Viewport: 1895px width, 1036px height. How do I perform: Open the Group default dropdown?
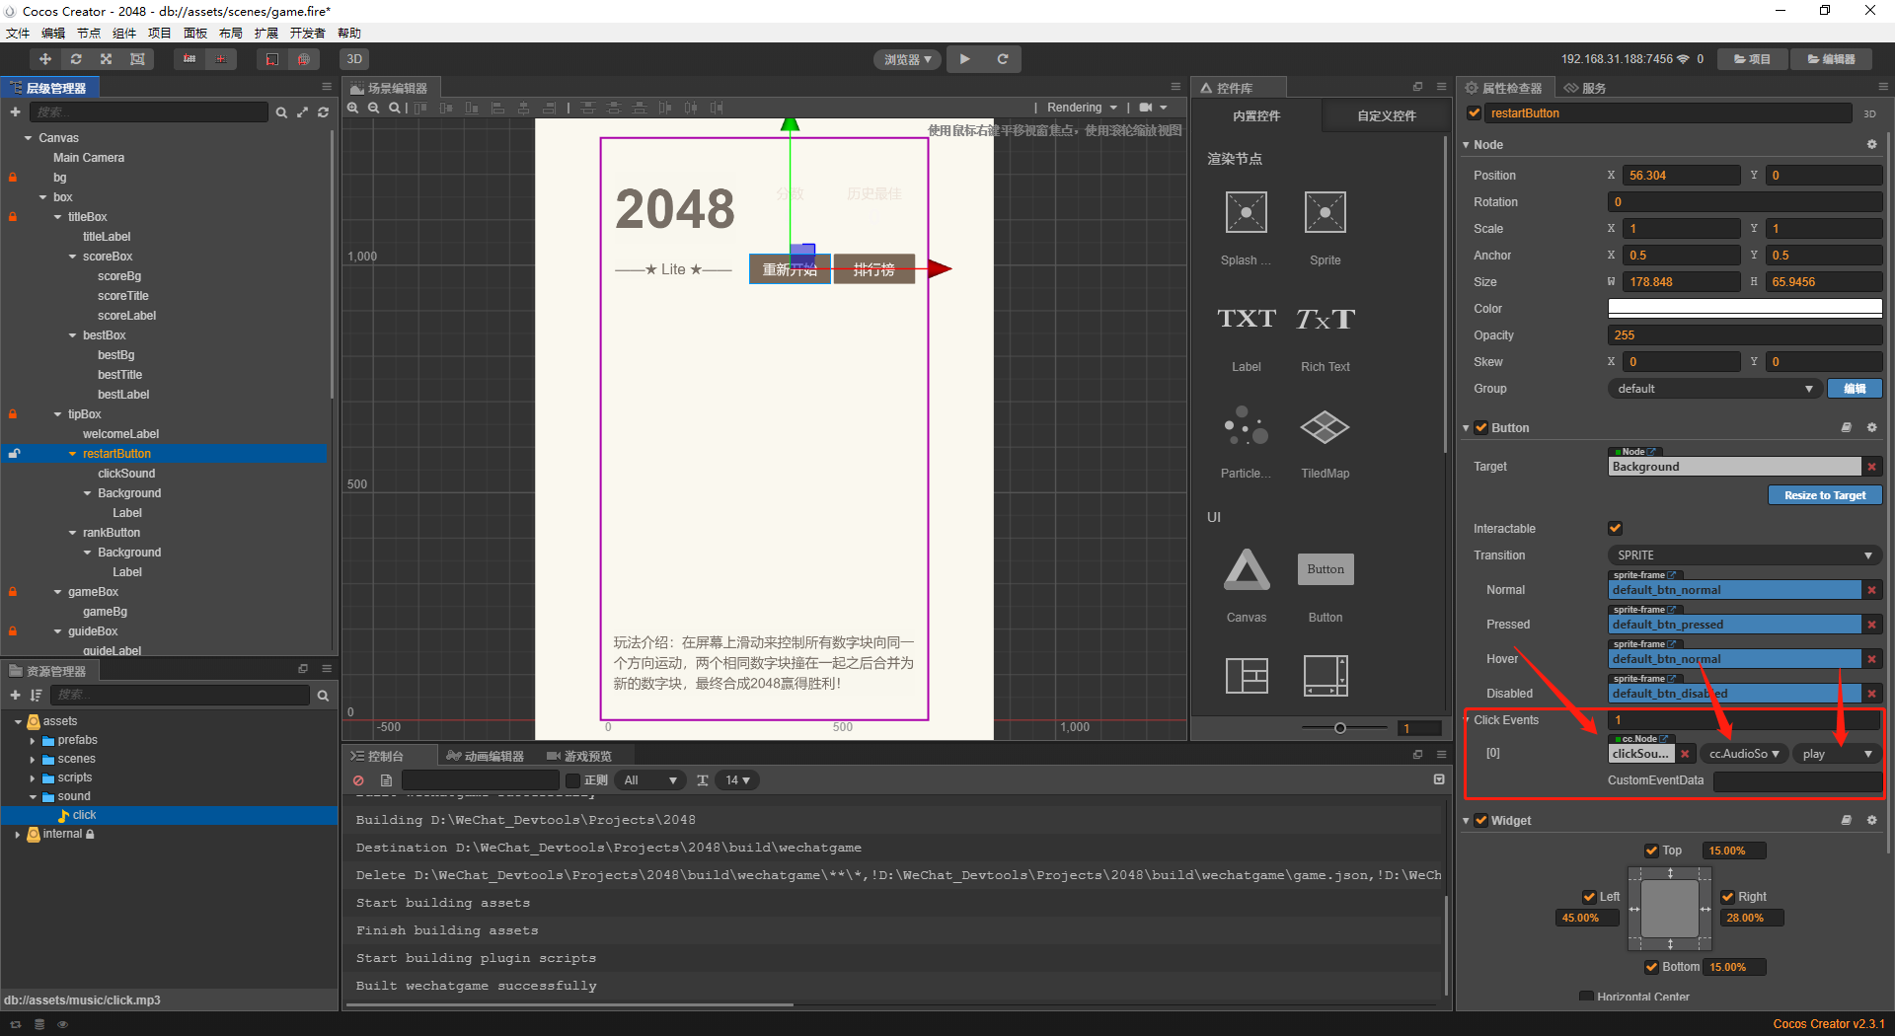pos(1713,389)
